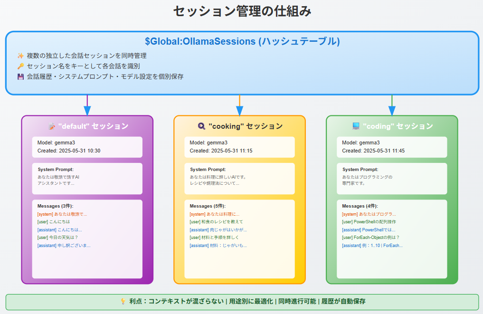This screenshot has width=483, height=314.
Task: Click Model: gemma3 in the cooking session card
Action: pyautogui.click(x=208, y=143)
